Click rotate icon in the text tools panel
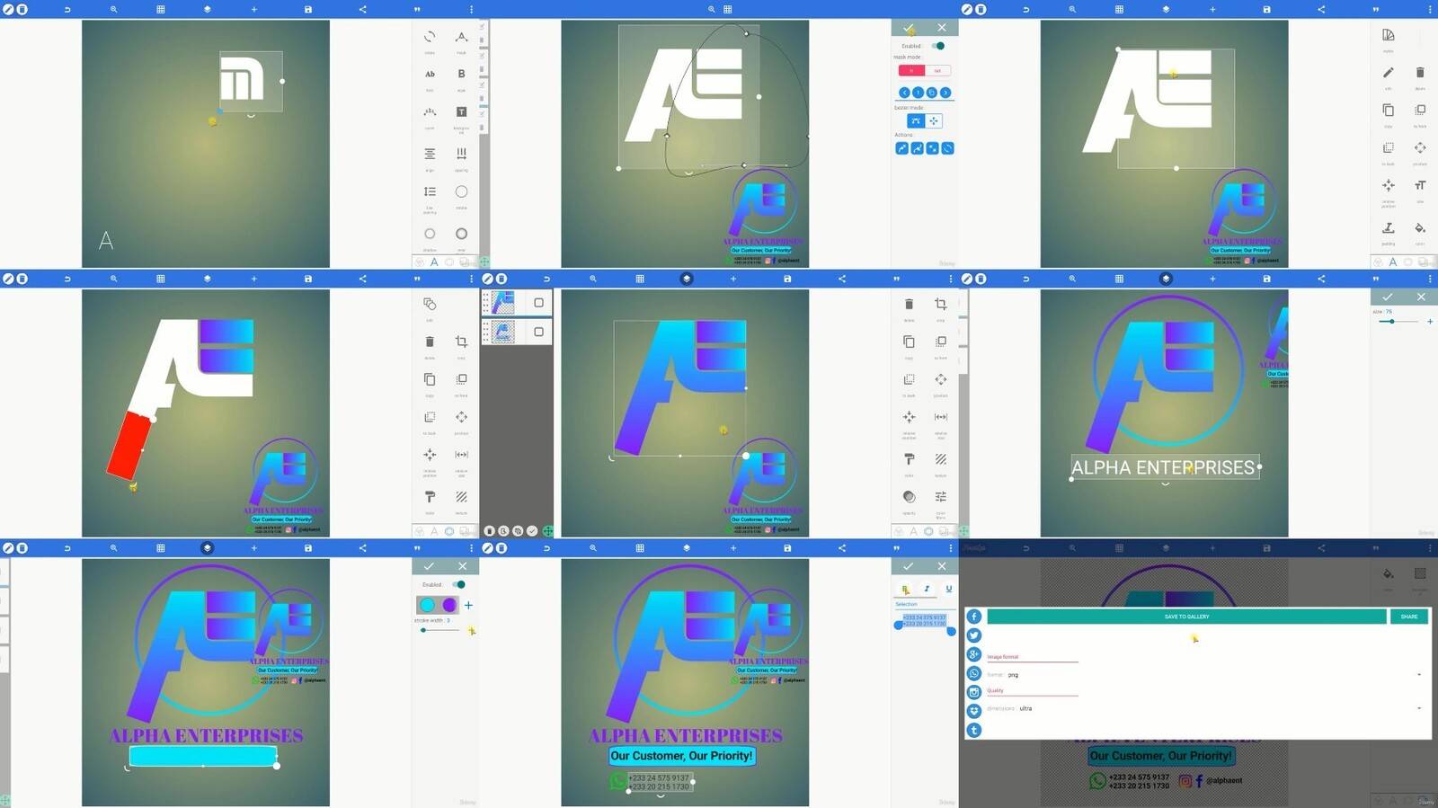Image resolution: width=1438 pixels, height=808 pixels. pyautogui.click(x=430, y=37)
